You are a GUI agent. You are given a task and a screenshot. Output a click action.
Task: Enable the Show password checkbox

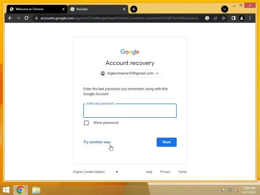click(x=86, y=123)
